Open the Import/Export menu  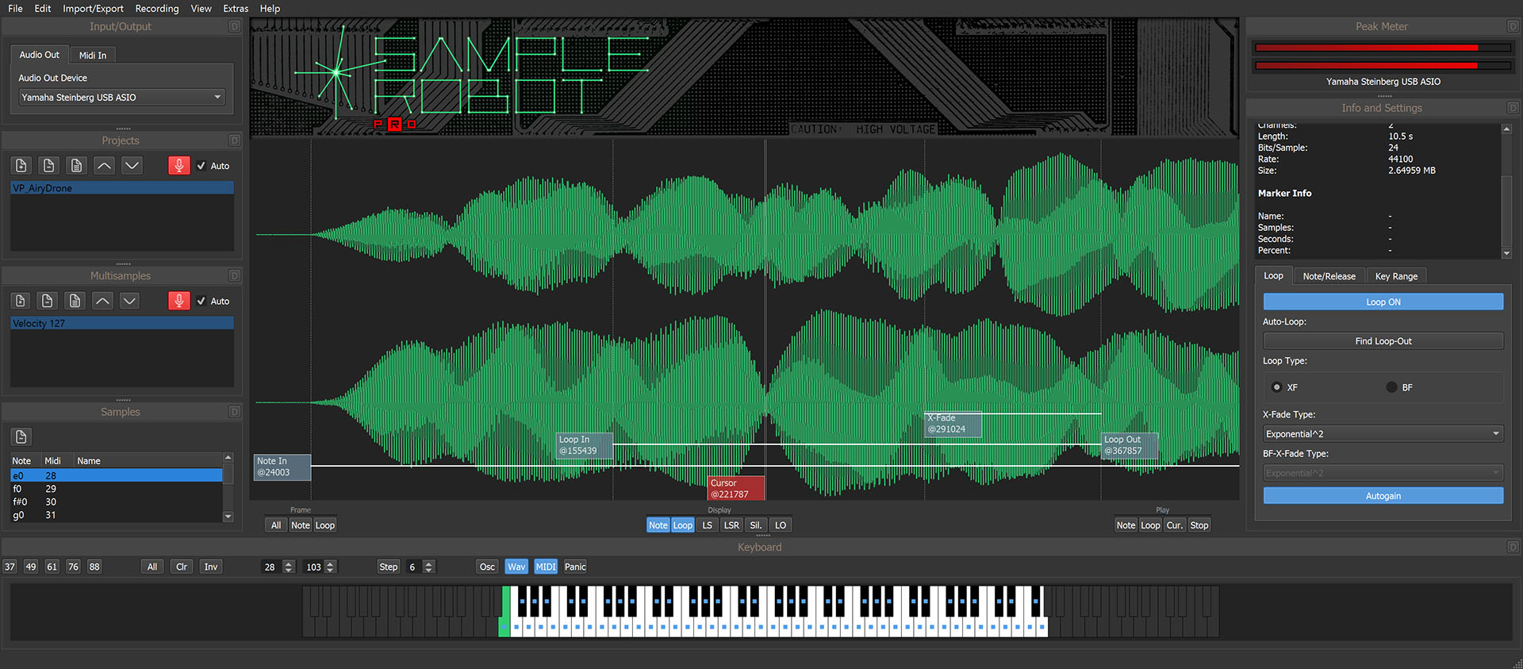93,9
